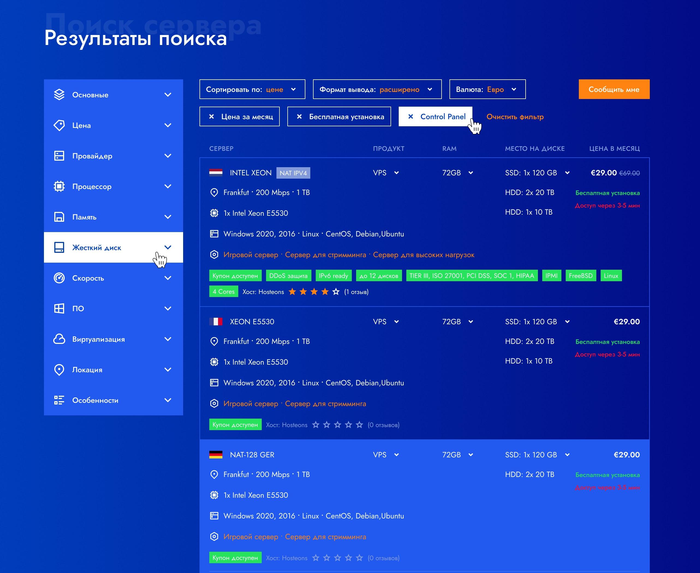Click the list icon beside Особенности
Image resolution: width=700 pixels, height=573 pixels.
59,400
